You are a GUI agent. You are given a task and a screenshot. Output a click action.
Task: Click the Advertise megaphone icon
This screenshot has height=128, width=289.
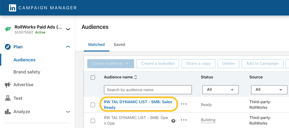click(8, 85)
